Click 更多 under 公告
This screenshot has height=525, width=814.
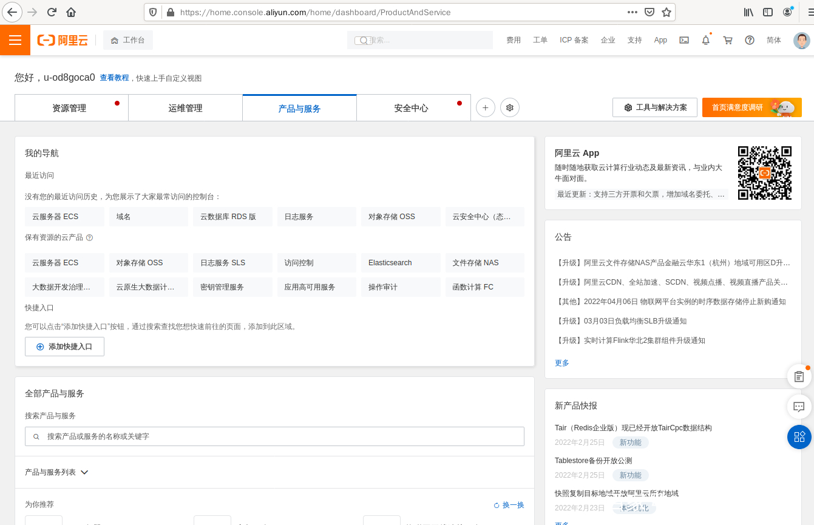point(562,363)
